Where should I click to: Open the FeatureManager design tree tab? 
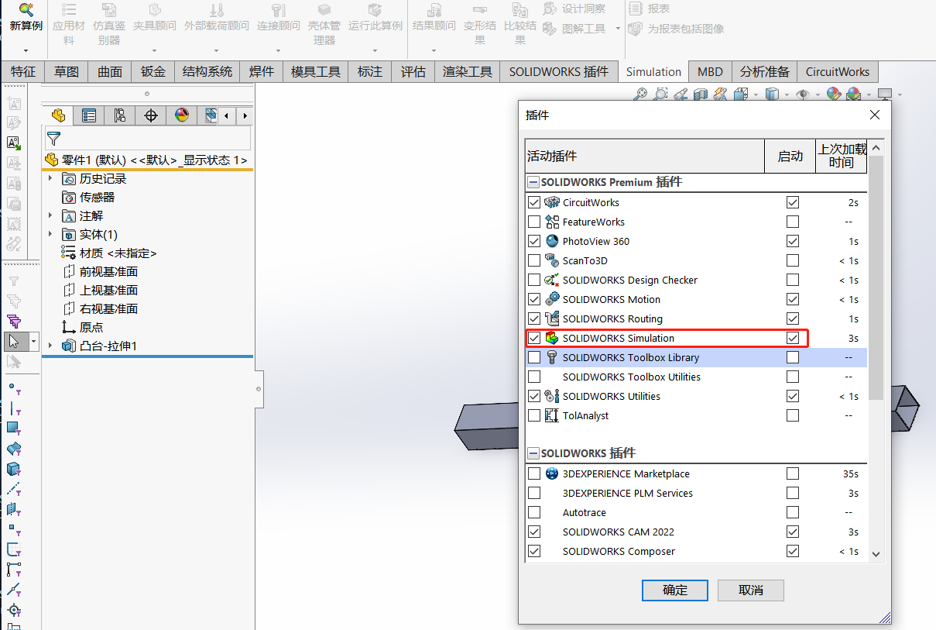point(58,116)
